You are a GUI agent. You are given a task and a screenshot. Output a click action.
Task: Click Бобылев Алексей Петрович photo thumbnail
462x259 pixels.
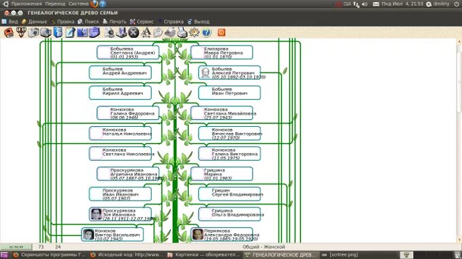pyautogui.click(x=205, y=73)
